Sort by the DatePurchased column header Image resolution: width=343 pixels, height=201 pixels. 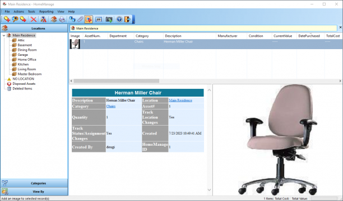[310, 36]
